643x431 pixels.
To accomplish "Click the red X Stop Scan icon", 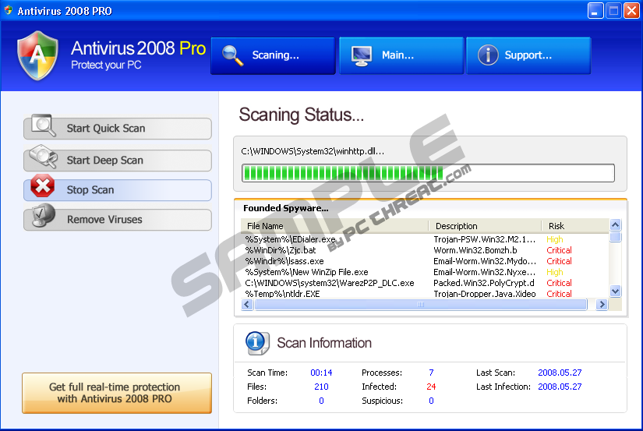I will point(42,185).
